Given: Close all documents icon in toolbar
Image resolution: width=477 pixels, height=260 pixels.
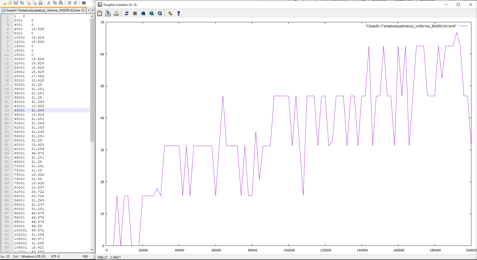Looking at the screenshot, I should coord(34,3).
